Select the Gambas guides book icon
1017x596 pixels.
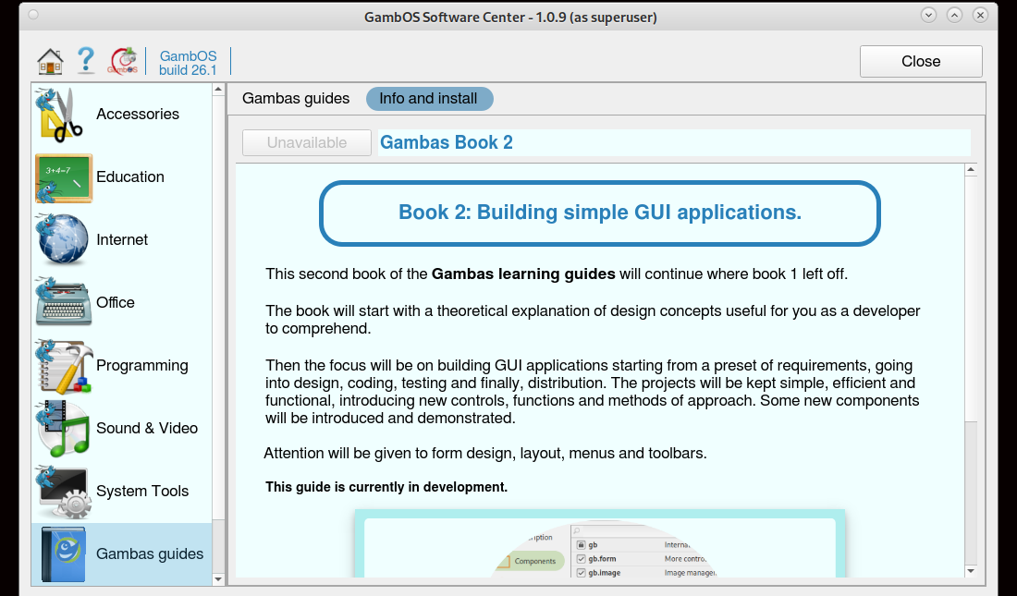pyautogui.click(x=64, y=554)
